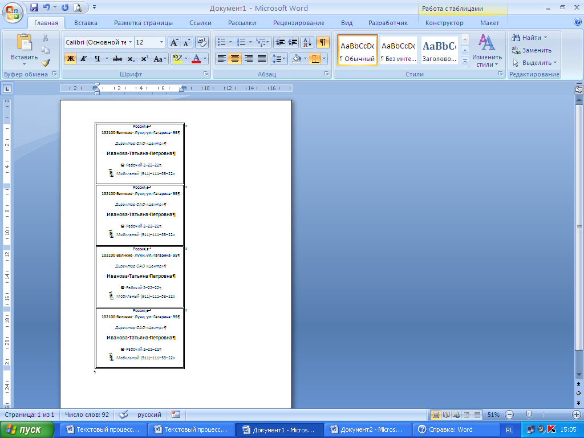
Task: Switch to Web Layout view
Action: (x=456, y=415)
